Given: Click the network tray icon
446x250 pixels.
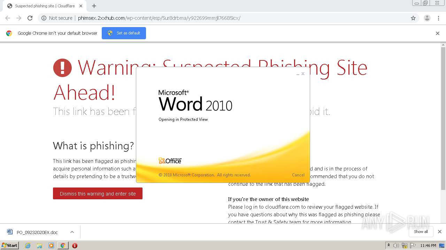Looking at the screenshot, I should tap(405, 245).
